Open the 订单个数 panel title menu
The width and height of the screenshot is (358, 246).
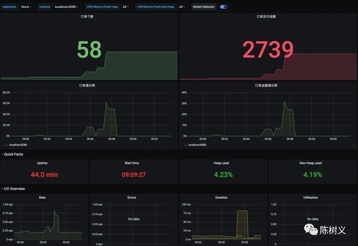pyautogui.click(x=87, y=17)
